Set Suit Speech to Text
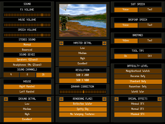Image resolution: width=165 pixels, height=124 pixels. [x=150, y=10]
